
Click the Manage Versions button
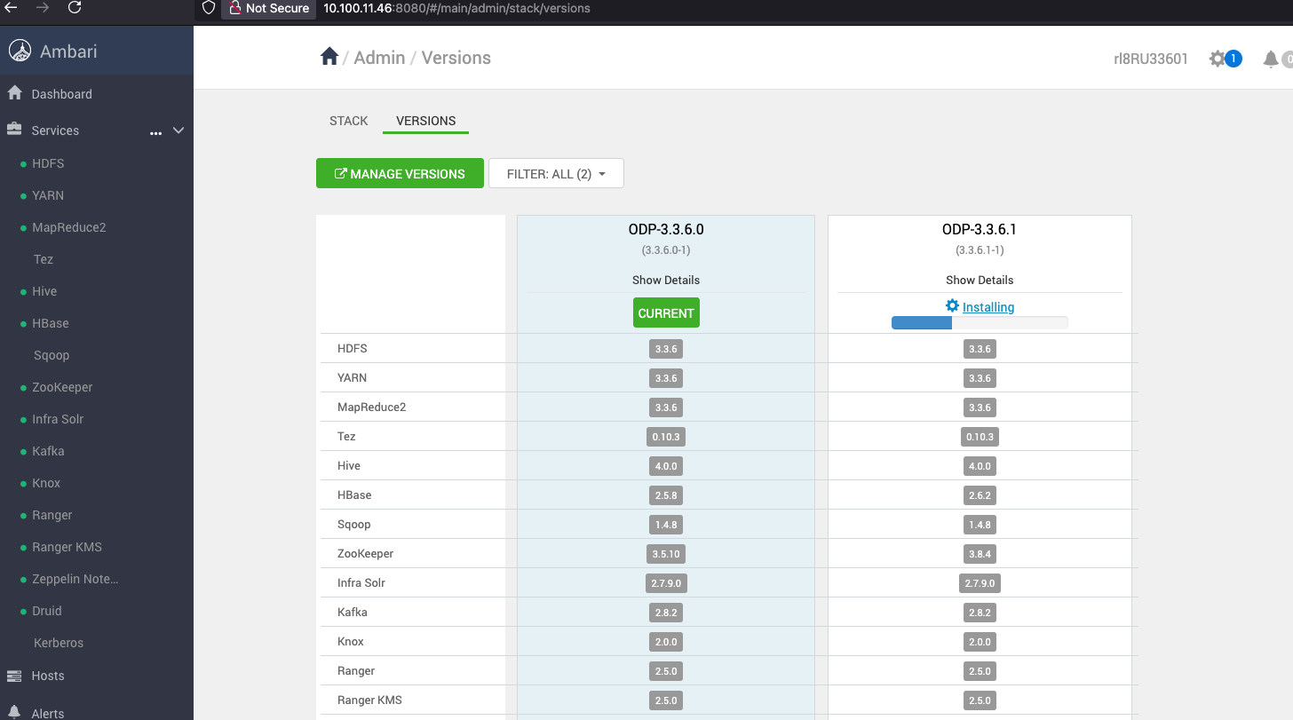(400, 174)
